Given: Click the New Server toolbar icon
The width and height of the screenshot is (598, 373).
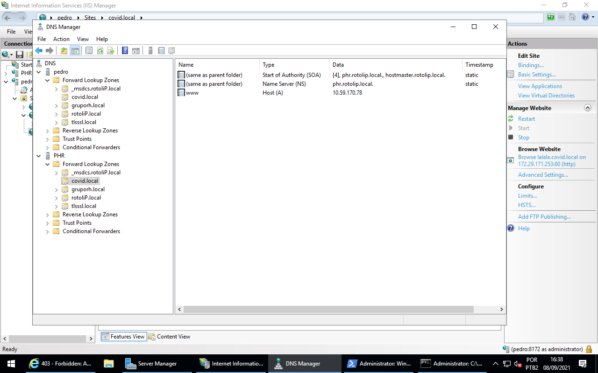Looking at the screenshot, I should click(150, 50).
